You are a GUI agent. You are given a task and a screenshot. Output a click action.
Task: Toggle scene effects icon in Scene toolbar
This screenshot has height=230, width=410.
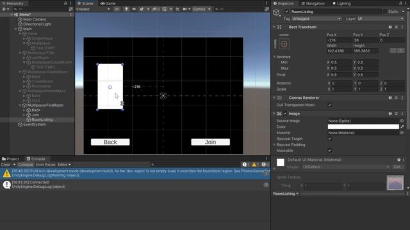(x=142, y=9)
